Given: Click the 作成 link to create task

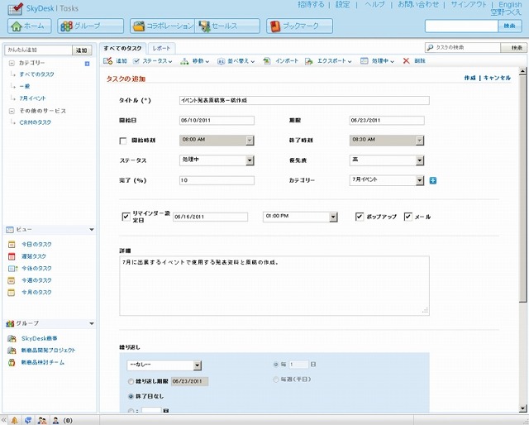Looking at the screenshot, I should pyautogui.click(x=469, y=78).
